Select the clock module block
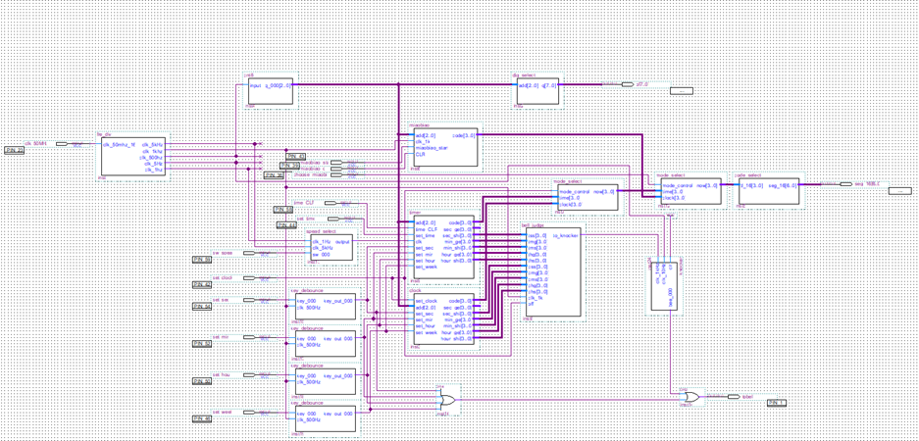This screenshot has height=441, width=919. click(x=443, y=318)
